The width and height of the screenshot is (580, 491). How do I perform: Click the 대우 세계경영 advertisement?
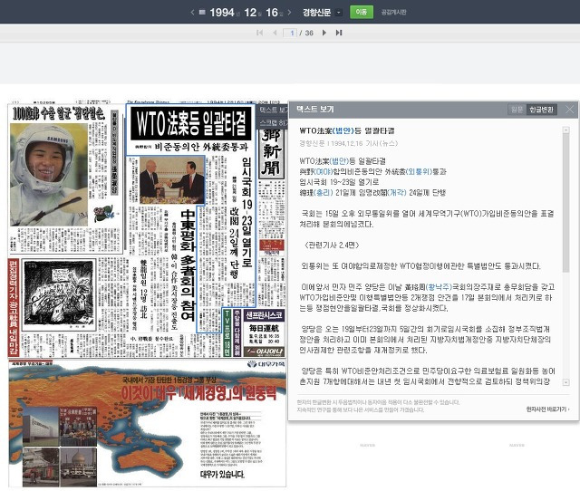147,422
